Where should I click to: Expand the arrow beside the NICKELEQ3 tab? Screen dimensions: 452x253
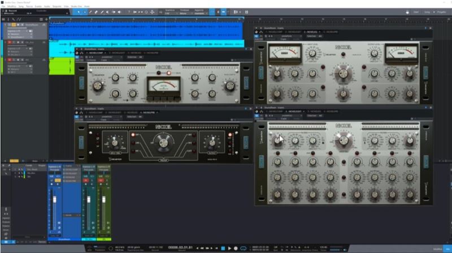pos(319,32)
